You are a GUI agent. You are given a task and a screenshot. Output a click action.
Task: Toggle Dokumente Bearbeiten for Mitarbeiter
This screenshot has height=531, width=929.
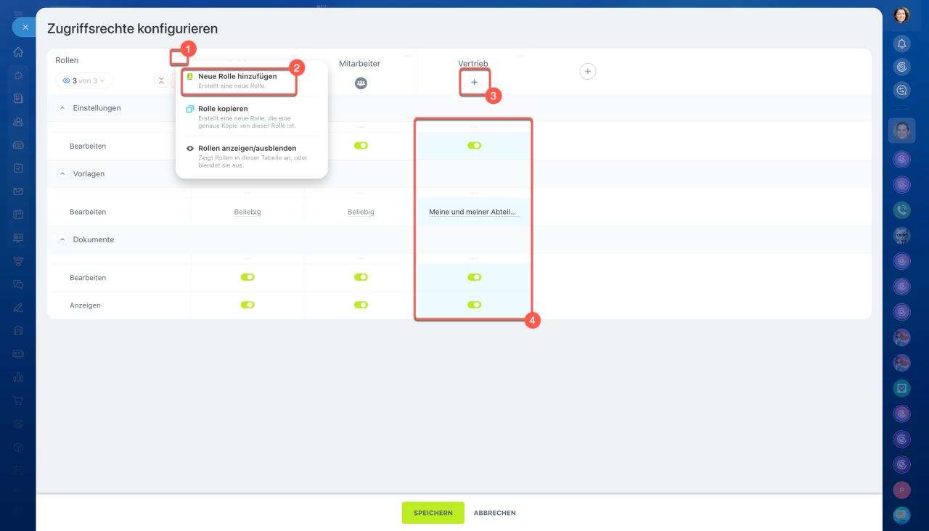click(x=361, y=277)
